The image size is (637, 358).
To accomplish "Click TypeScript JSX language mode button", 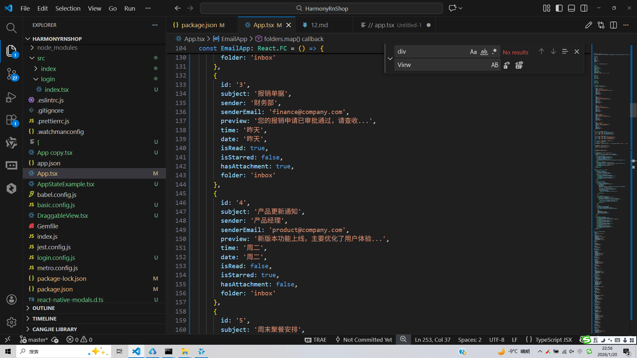I will (x=553, y=340).
